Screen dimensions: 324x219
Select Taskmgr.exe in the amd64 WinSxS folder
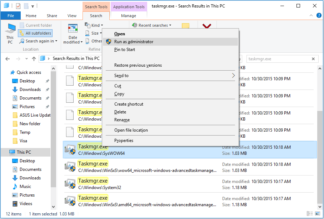click(189, 201)
